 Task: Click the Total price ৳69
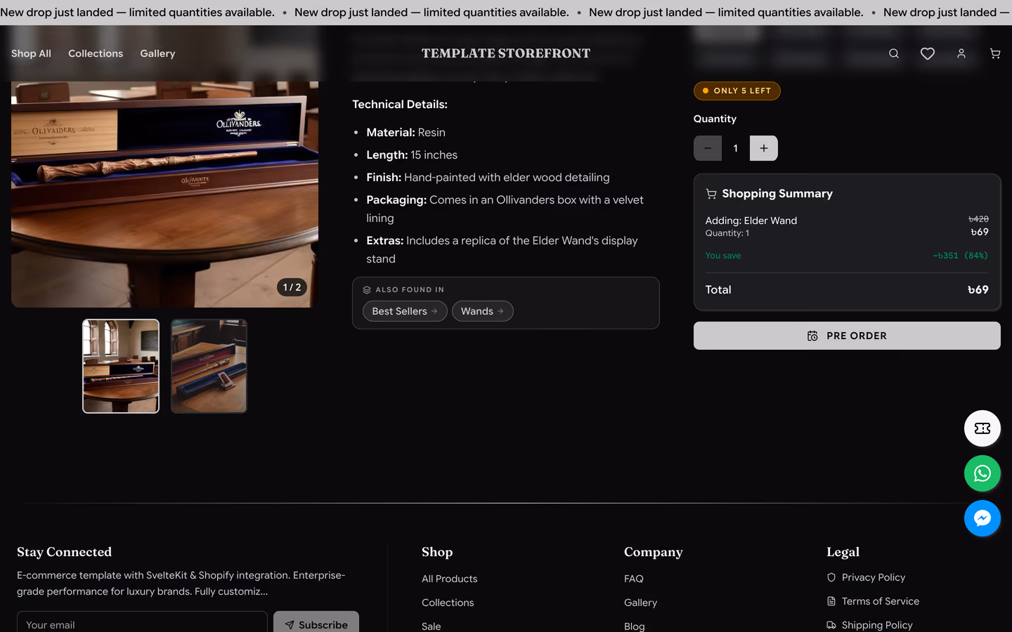(x=978, y=290)
